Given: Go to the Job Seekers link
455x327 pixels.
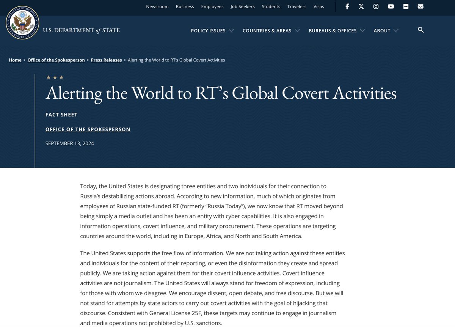Looking at the screenshot, I should pos(243,6).
